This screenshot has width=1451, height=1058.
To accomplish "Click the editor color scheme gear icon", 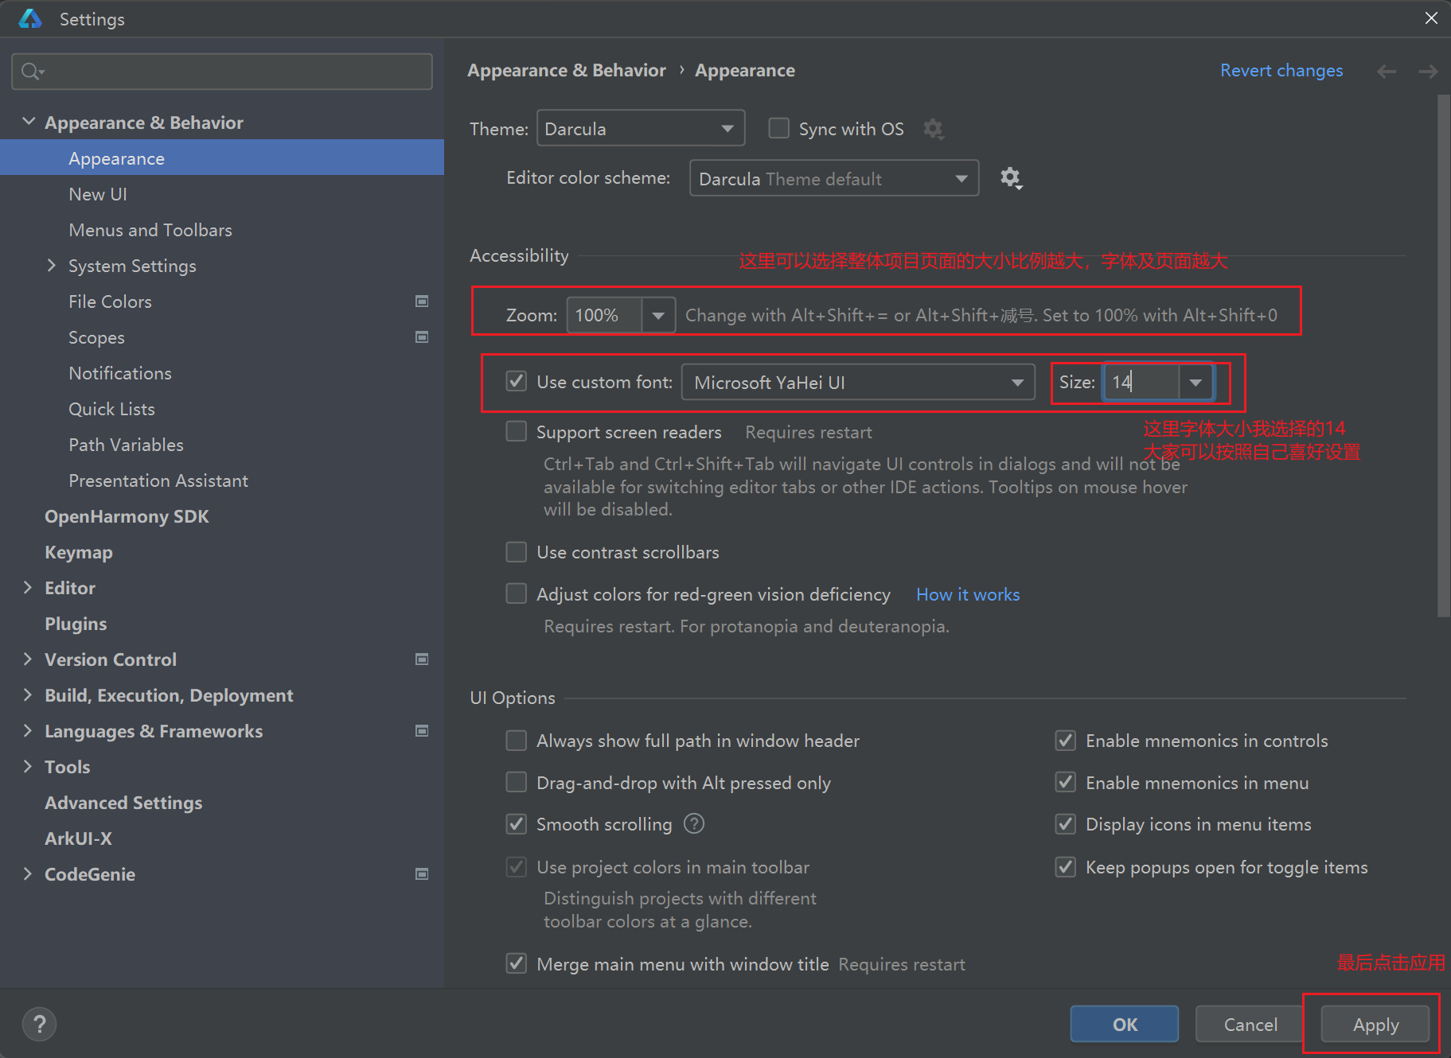I will [x=1010, y=178].
